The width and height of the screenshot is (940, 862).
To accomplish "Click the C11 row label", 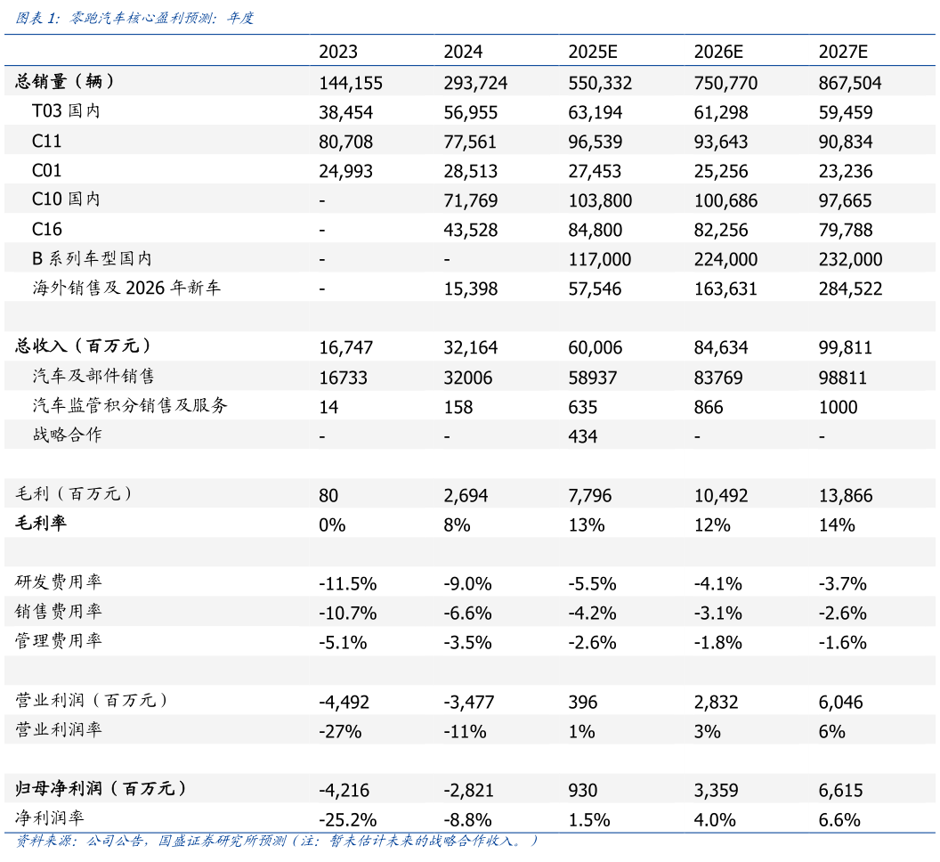I will 47,141.
